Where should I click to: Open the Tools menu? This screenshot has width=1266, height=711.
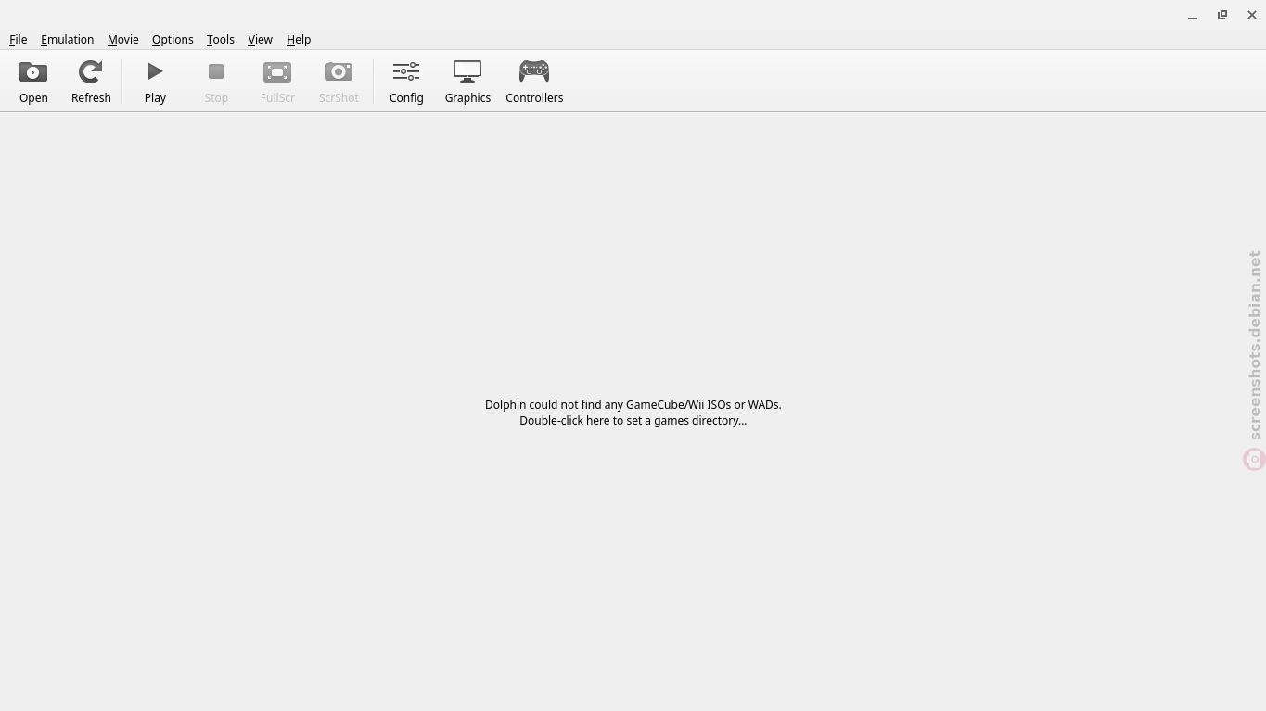coord(220,39)
